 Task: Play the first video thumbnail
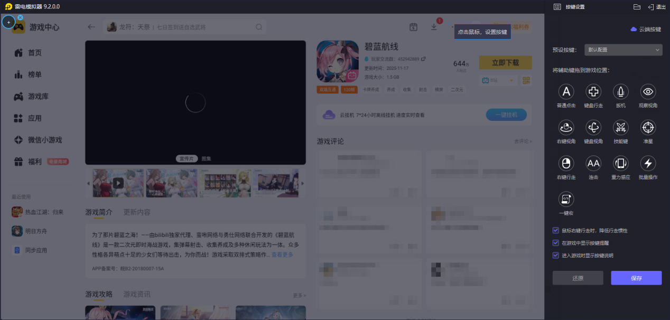tap(118, 183)
